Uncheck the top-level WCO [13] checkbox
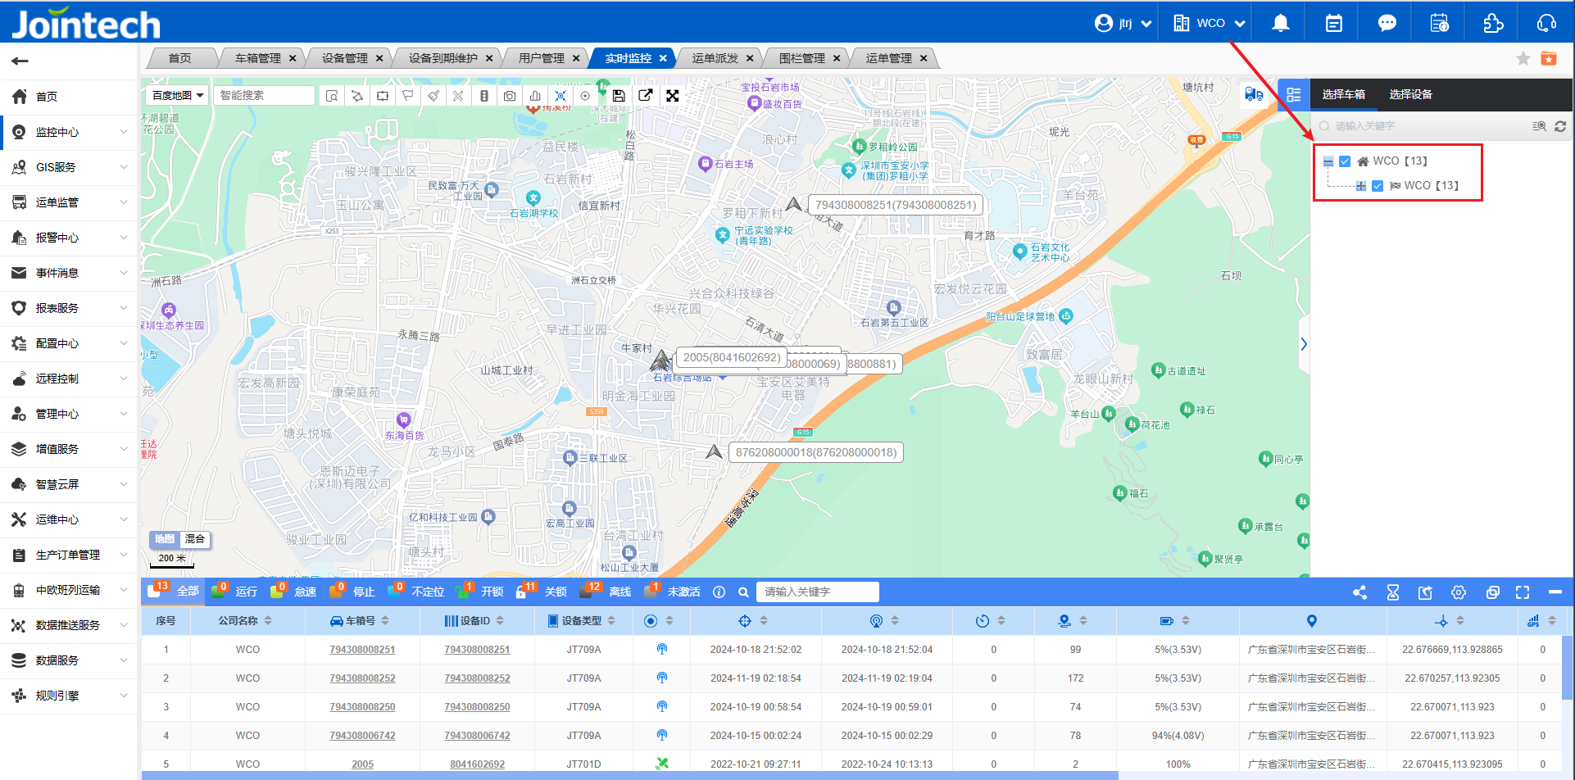 click(x=1345, y=161)
